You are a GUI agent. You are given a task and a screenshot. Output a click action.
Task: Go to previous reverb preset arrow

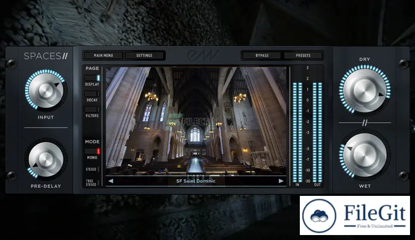(x=111, y=181)
